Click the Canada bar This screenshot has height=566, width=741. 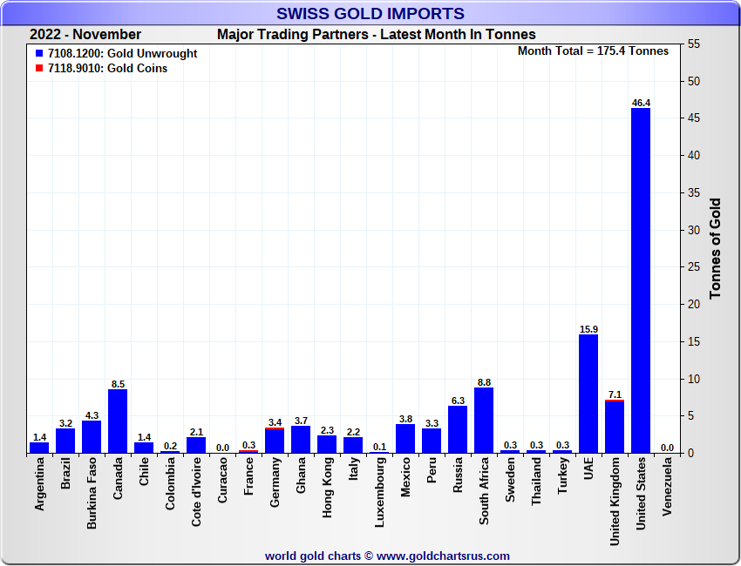point(118,421)
